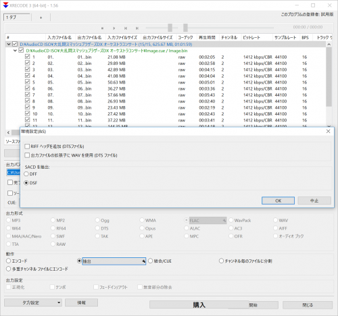Click the 情報 button
The height and width of the screenshot is (316, 338).
pos(81,302)
